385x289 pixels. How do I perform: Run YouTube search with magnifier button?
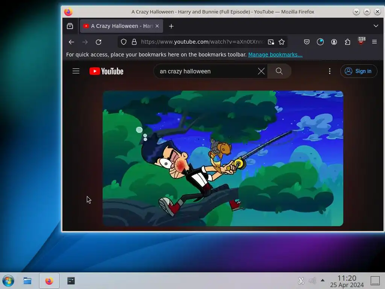279,71
